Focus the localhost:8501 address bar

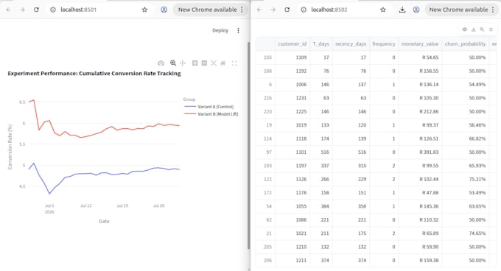click(99, 10)
